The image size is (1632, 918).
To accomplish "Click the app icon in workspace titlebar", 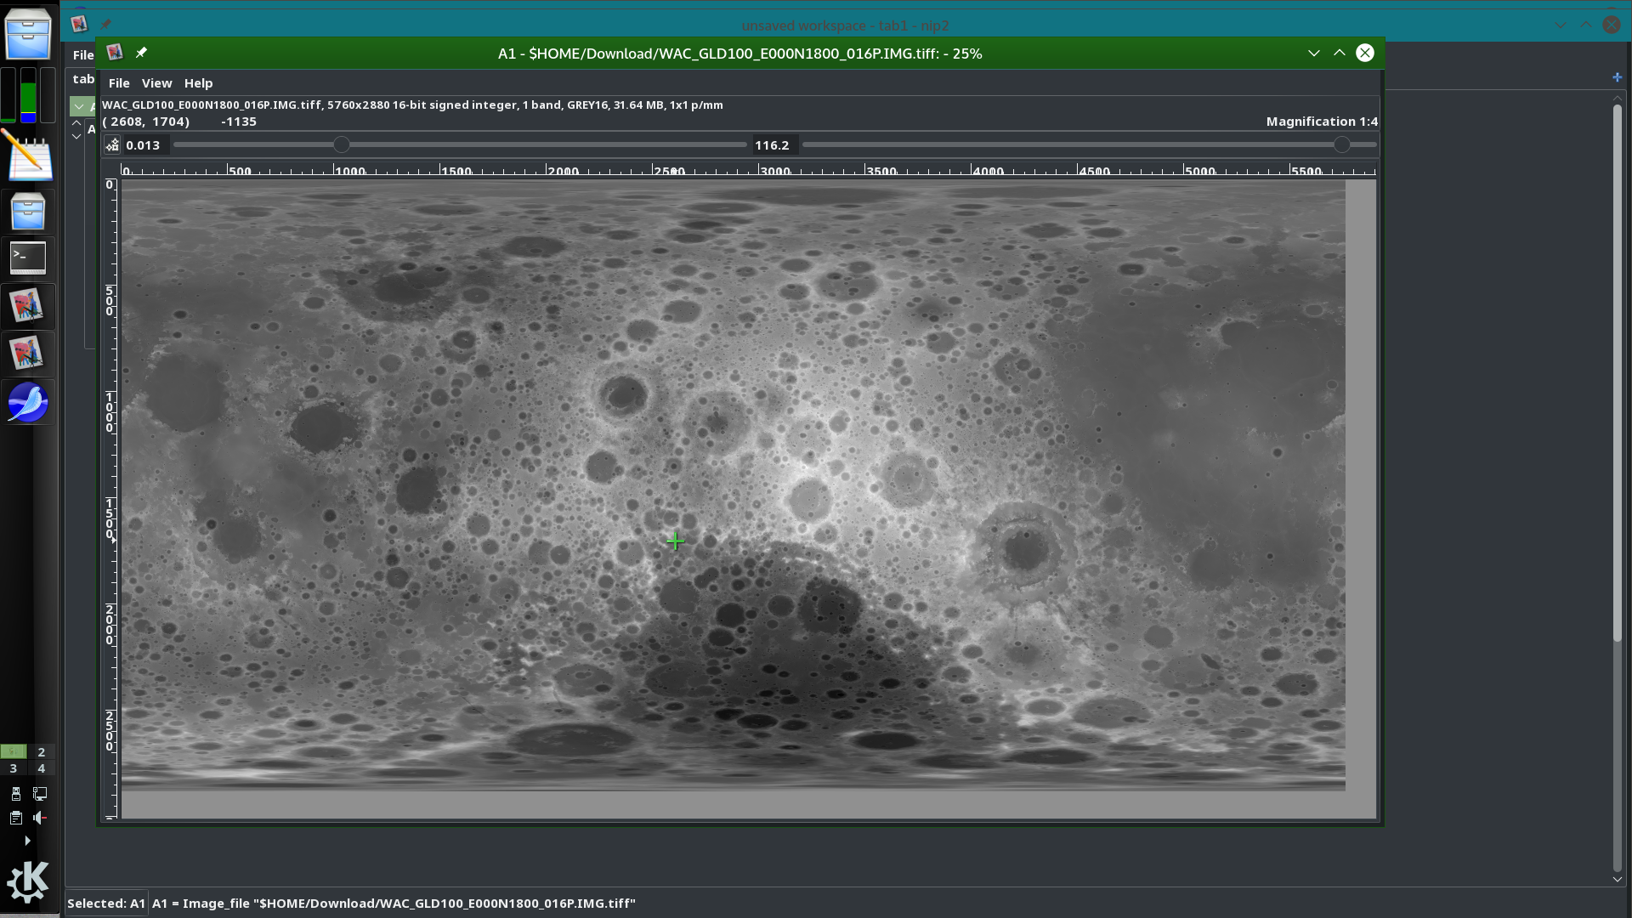I will [79, 24].
